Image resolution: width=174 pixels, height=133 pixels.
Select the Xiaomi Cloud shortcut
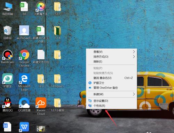point(41,102)
